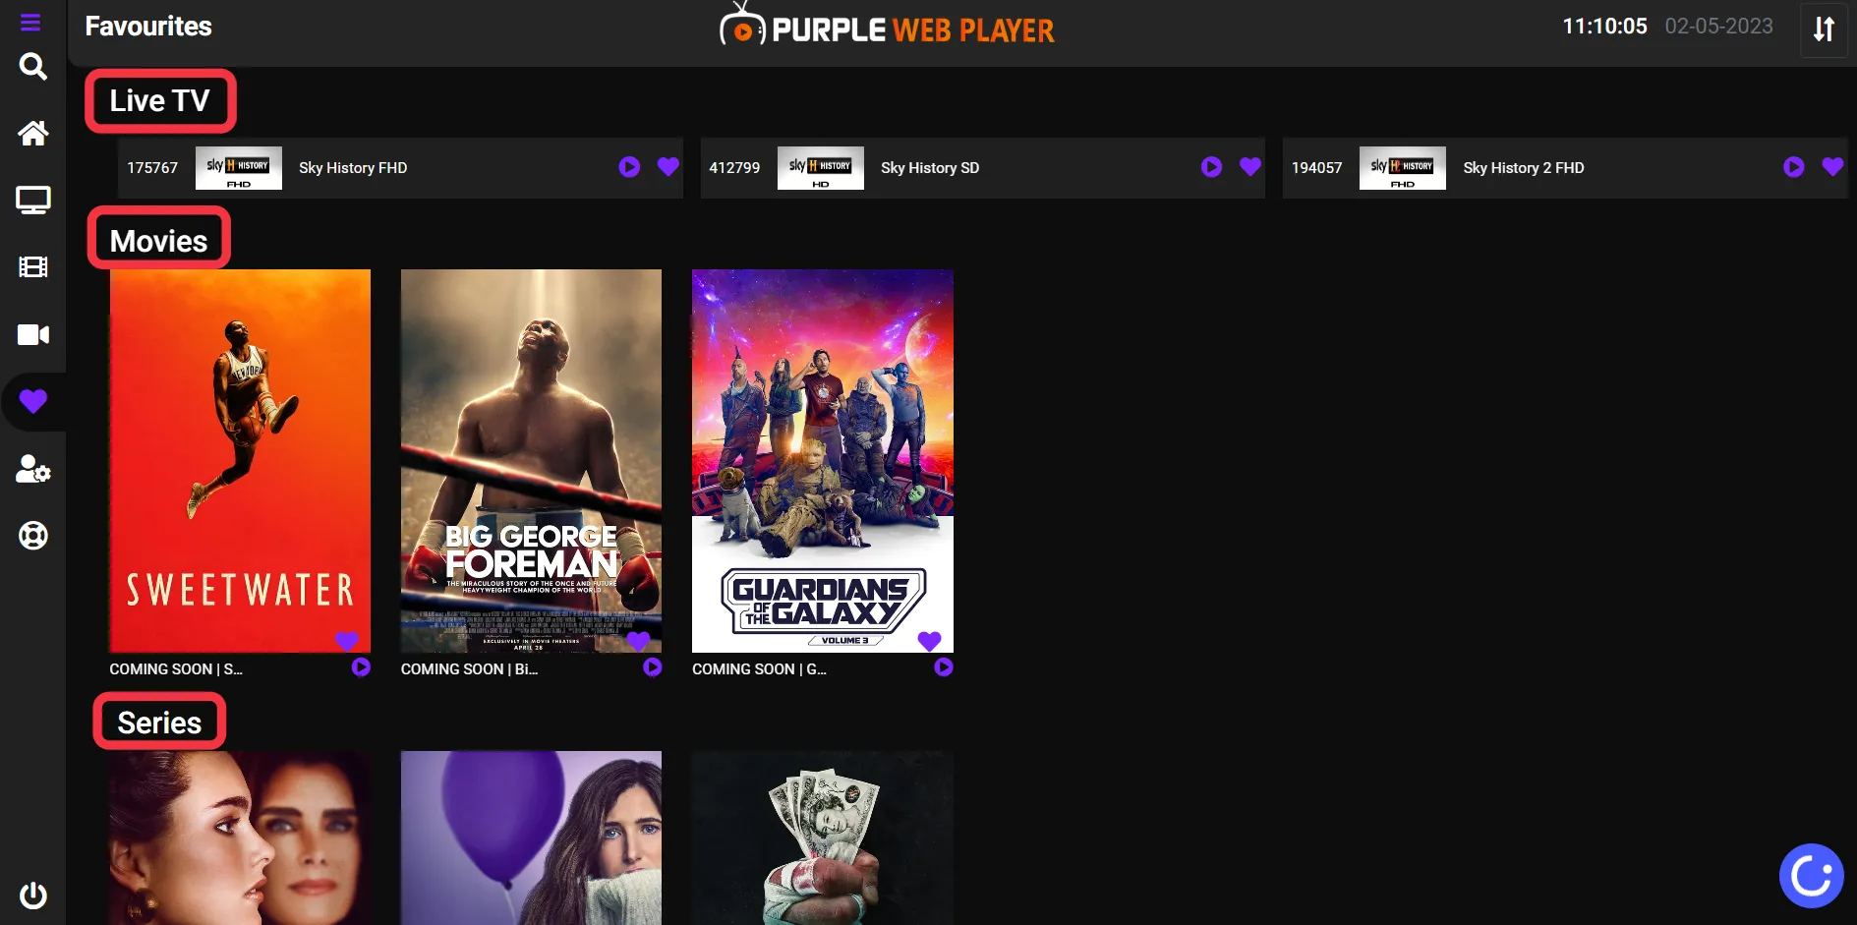The image size is (1857, 925).
Task: Toggle the favourite heart on Sweetwater poster
Action: pyautogui.click(x=347, y=641)
